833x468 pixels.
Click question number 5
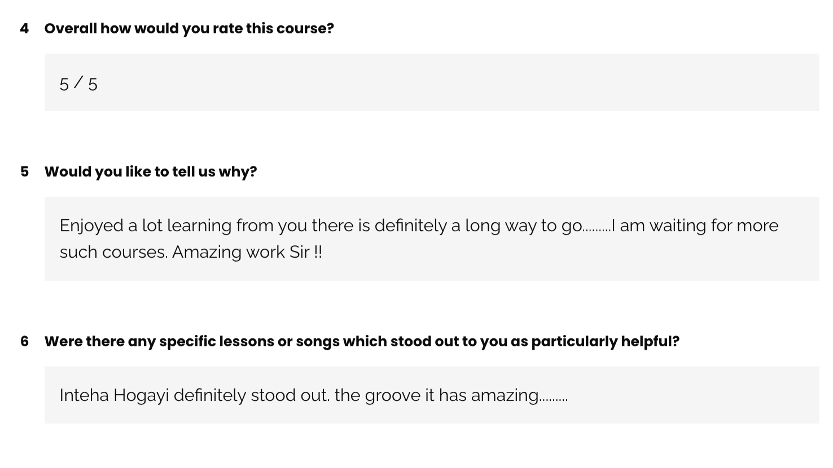click(24, 172)
